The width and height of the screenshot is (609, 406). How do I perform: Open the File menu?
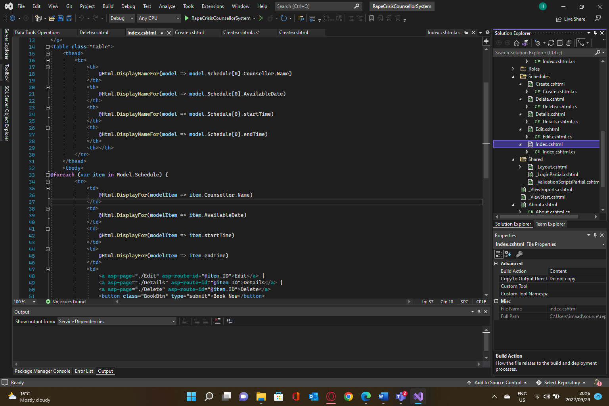coord(21,6)
